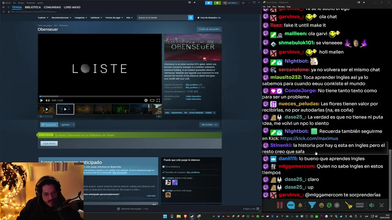Image resolution: width=392 pixels, height=220 pixels.
Task: Click the store search magnifier button
Action: click(x=190, y=18)
